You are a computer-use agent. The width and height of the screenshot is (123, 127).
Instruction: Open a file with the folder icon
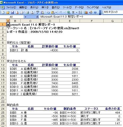tap(8, 12)
